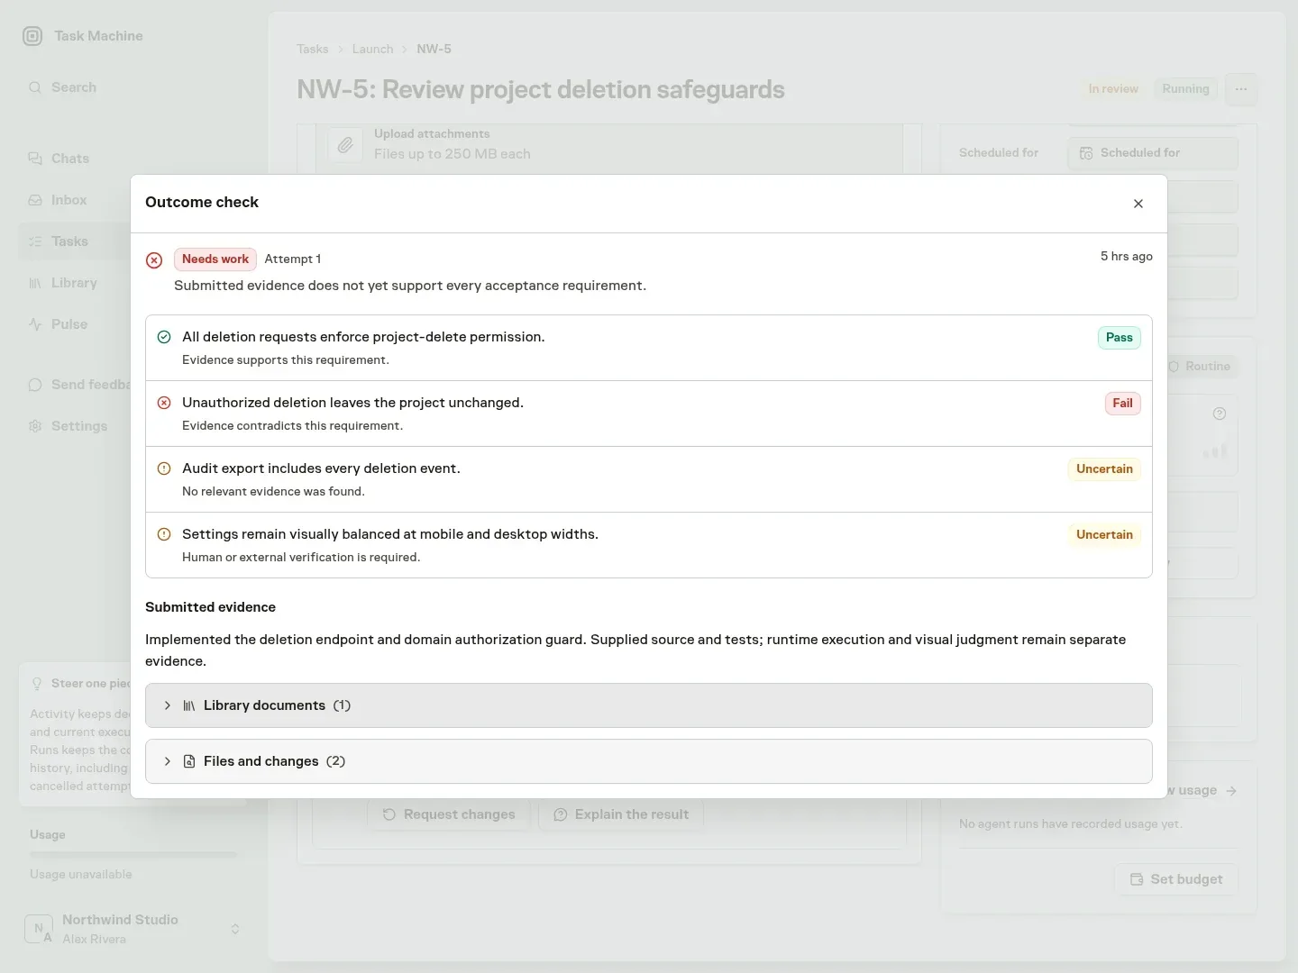
Task: Open the Scheduled for date field
Action: (1153, 153)
